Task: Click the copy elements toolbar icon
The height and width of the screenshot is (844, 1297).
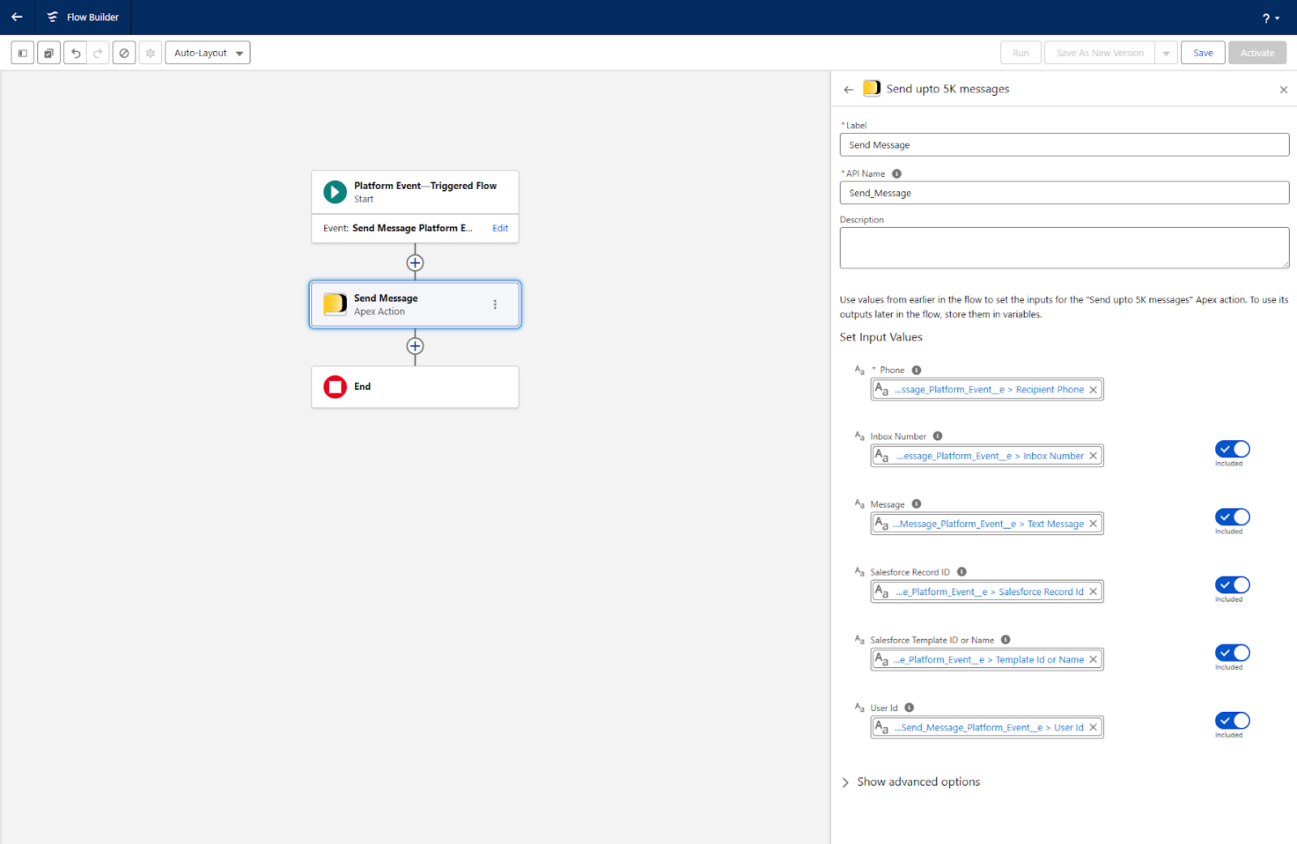Action: (49, 54)
